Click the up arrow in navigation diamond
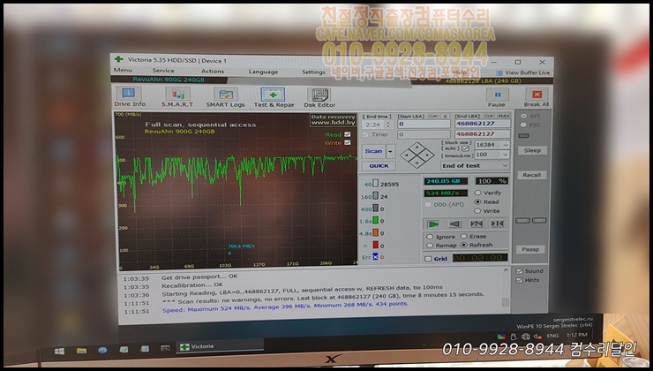653x371 pixels. [417, 148]
